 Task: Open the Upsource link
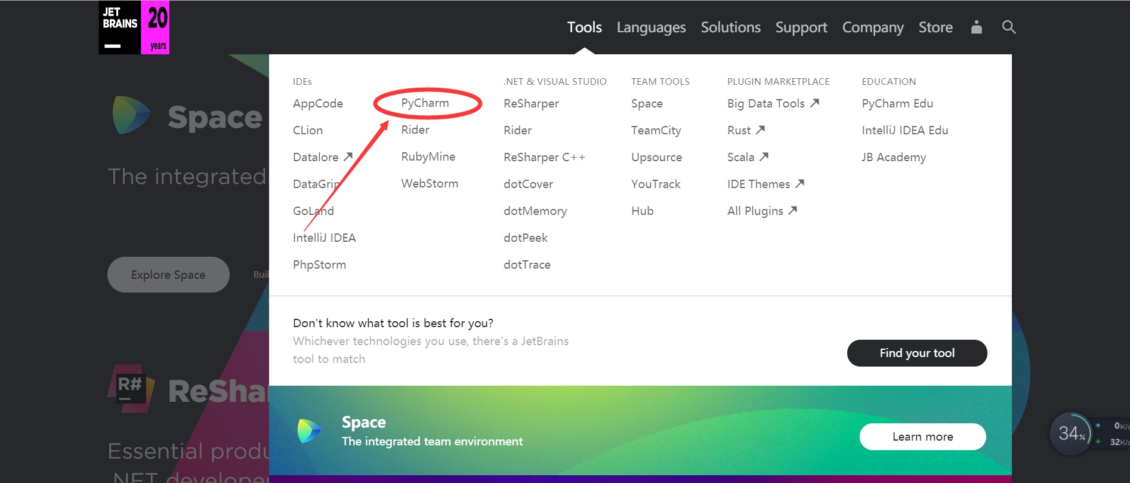[656, 157]
